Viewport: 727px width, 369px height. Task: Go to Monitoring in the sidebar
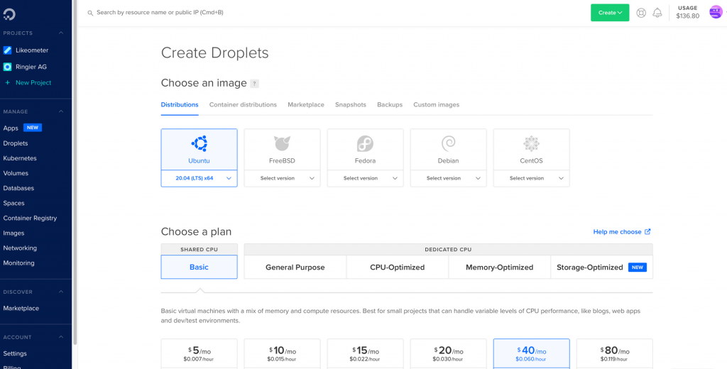pos(18,263)
